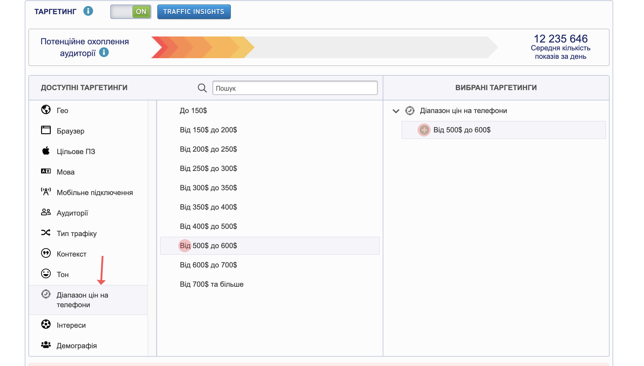
Task: Open the Аудиторії targeting category
Action: click(x=72, y=213)
